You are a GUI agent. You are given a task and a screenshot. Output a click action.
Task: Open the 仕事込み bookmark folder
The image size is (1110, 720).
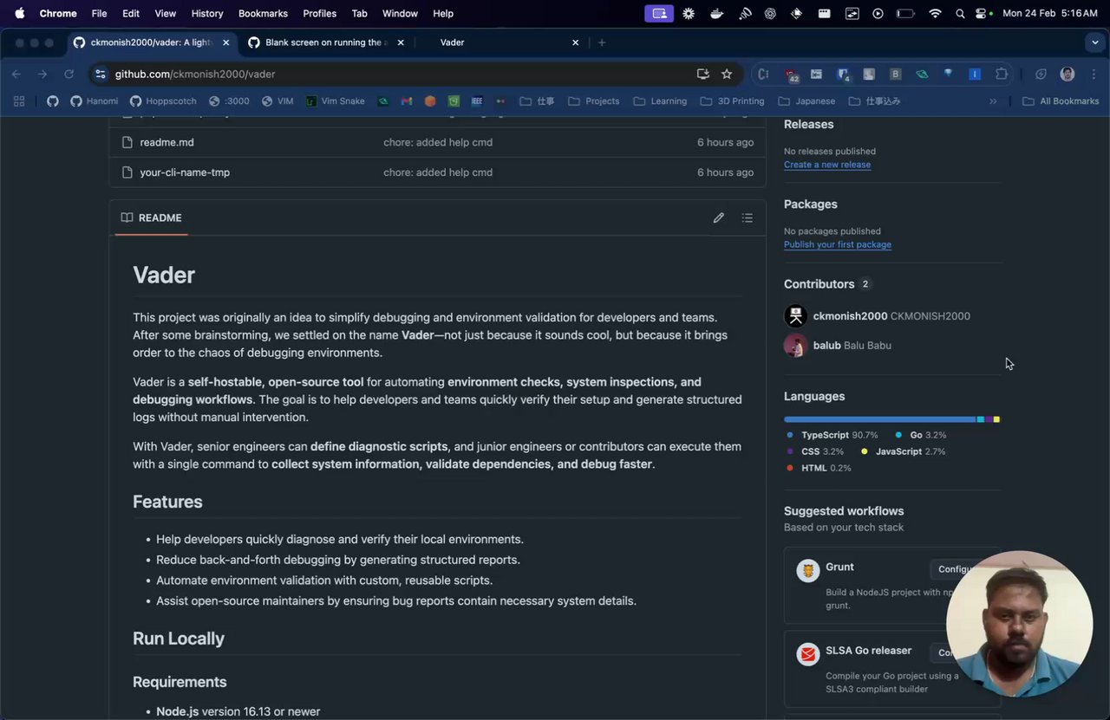tap(874, 101)
